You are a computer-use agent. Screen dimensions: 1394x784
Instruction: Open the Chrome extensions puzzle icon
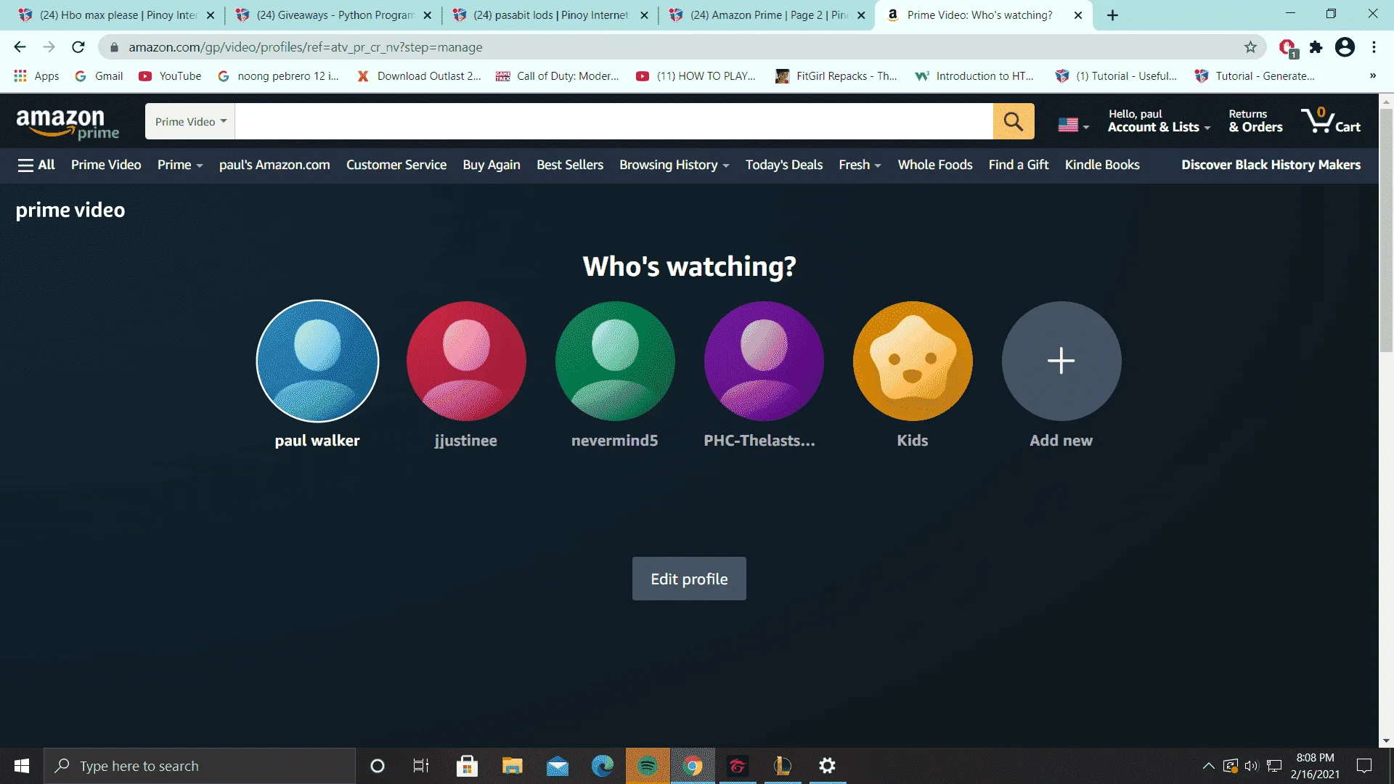(x=1316, y=47)
